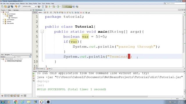Switch to the Files tab

(x=10, y=10)
